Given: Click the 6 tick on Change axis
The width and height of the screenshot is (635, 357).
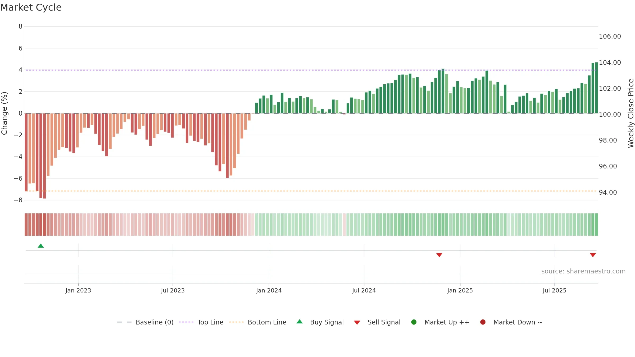Looking at the screenshot, I should coord(20,48).
